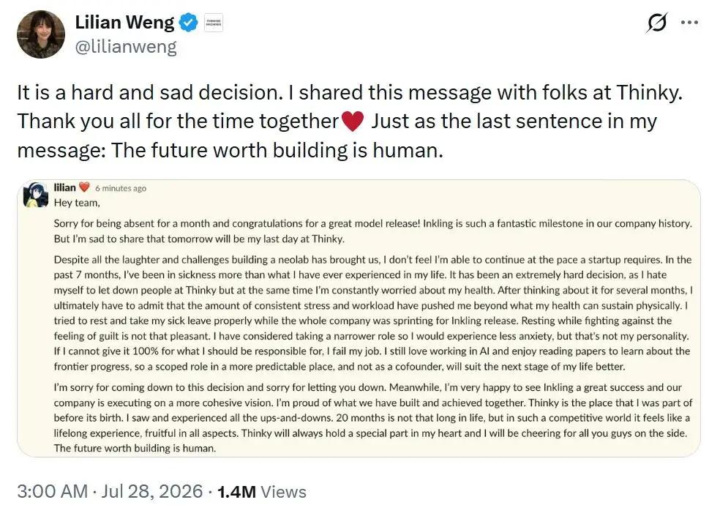Open Lilian Weng's profile photo
This screenshot has height=516, width=709.
click(x=41, y=34)
